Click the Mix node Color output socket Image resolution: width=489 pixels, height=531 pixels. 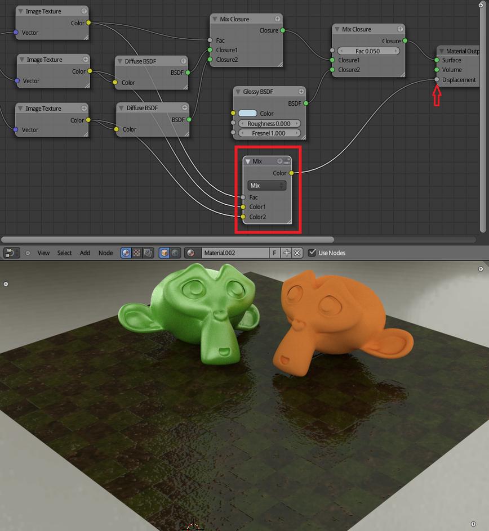click(x=291, y=173)
